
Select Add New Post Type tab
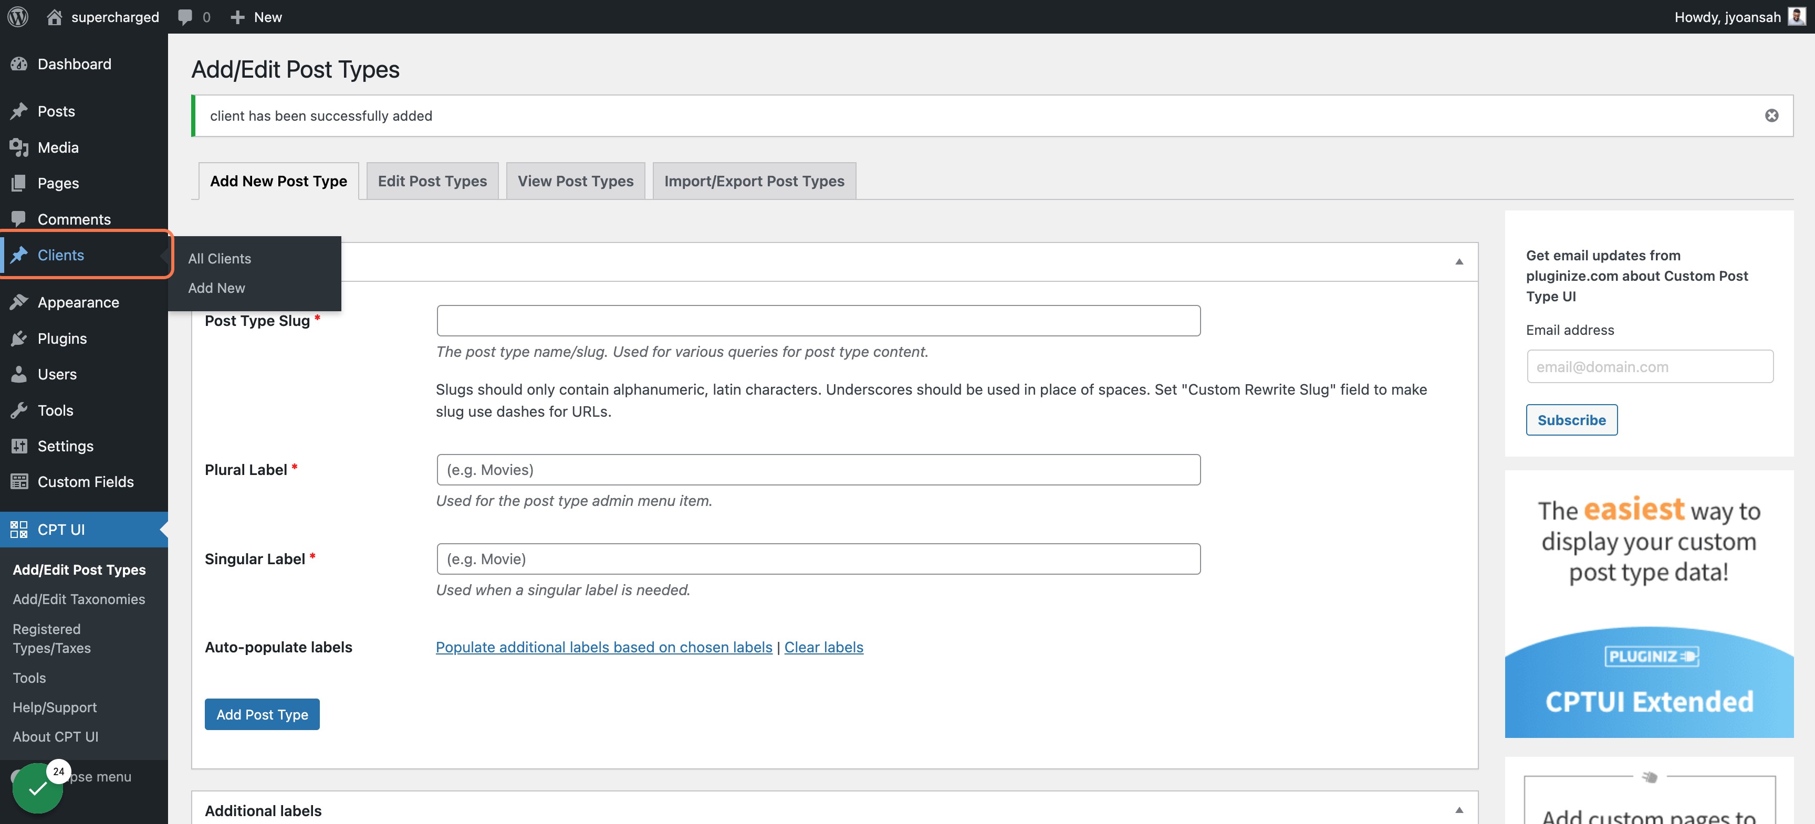(278, 181)
